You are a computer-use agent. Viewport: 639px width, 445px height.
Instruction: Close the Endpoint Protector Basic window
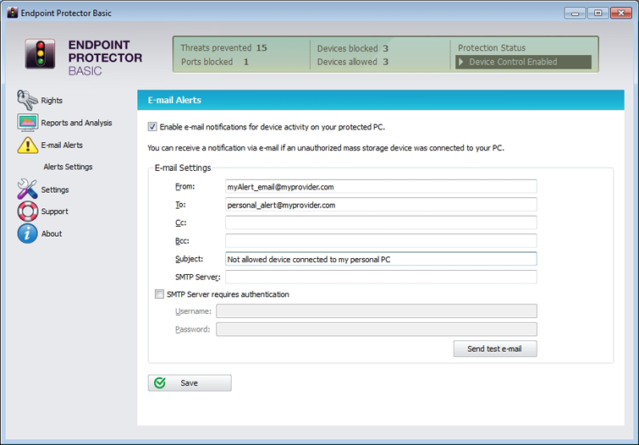tap(621, 13)
